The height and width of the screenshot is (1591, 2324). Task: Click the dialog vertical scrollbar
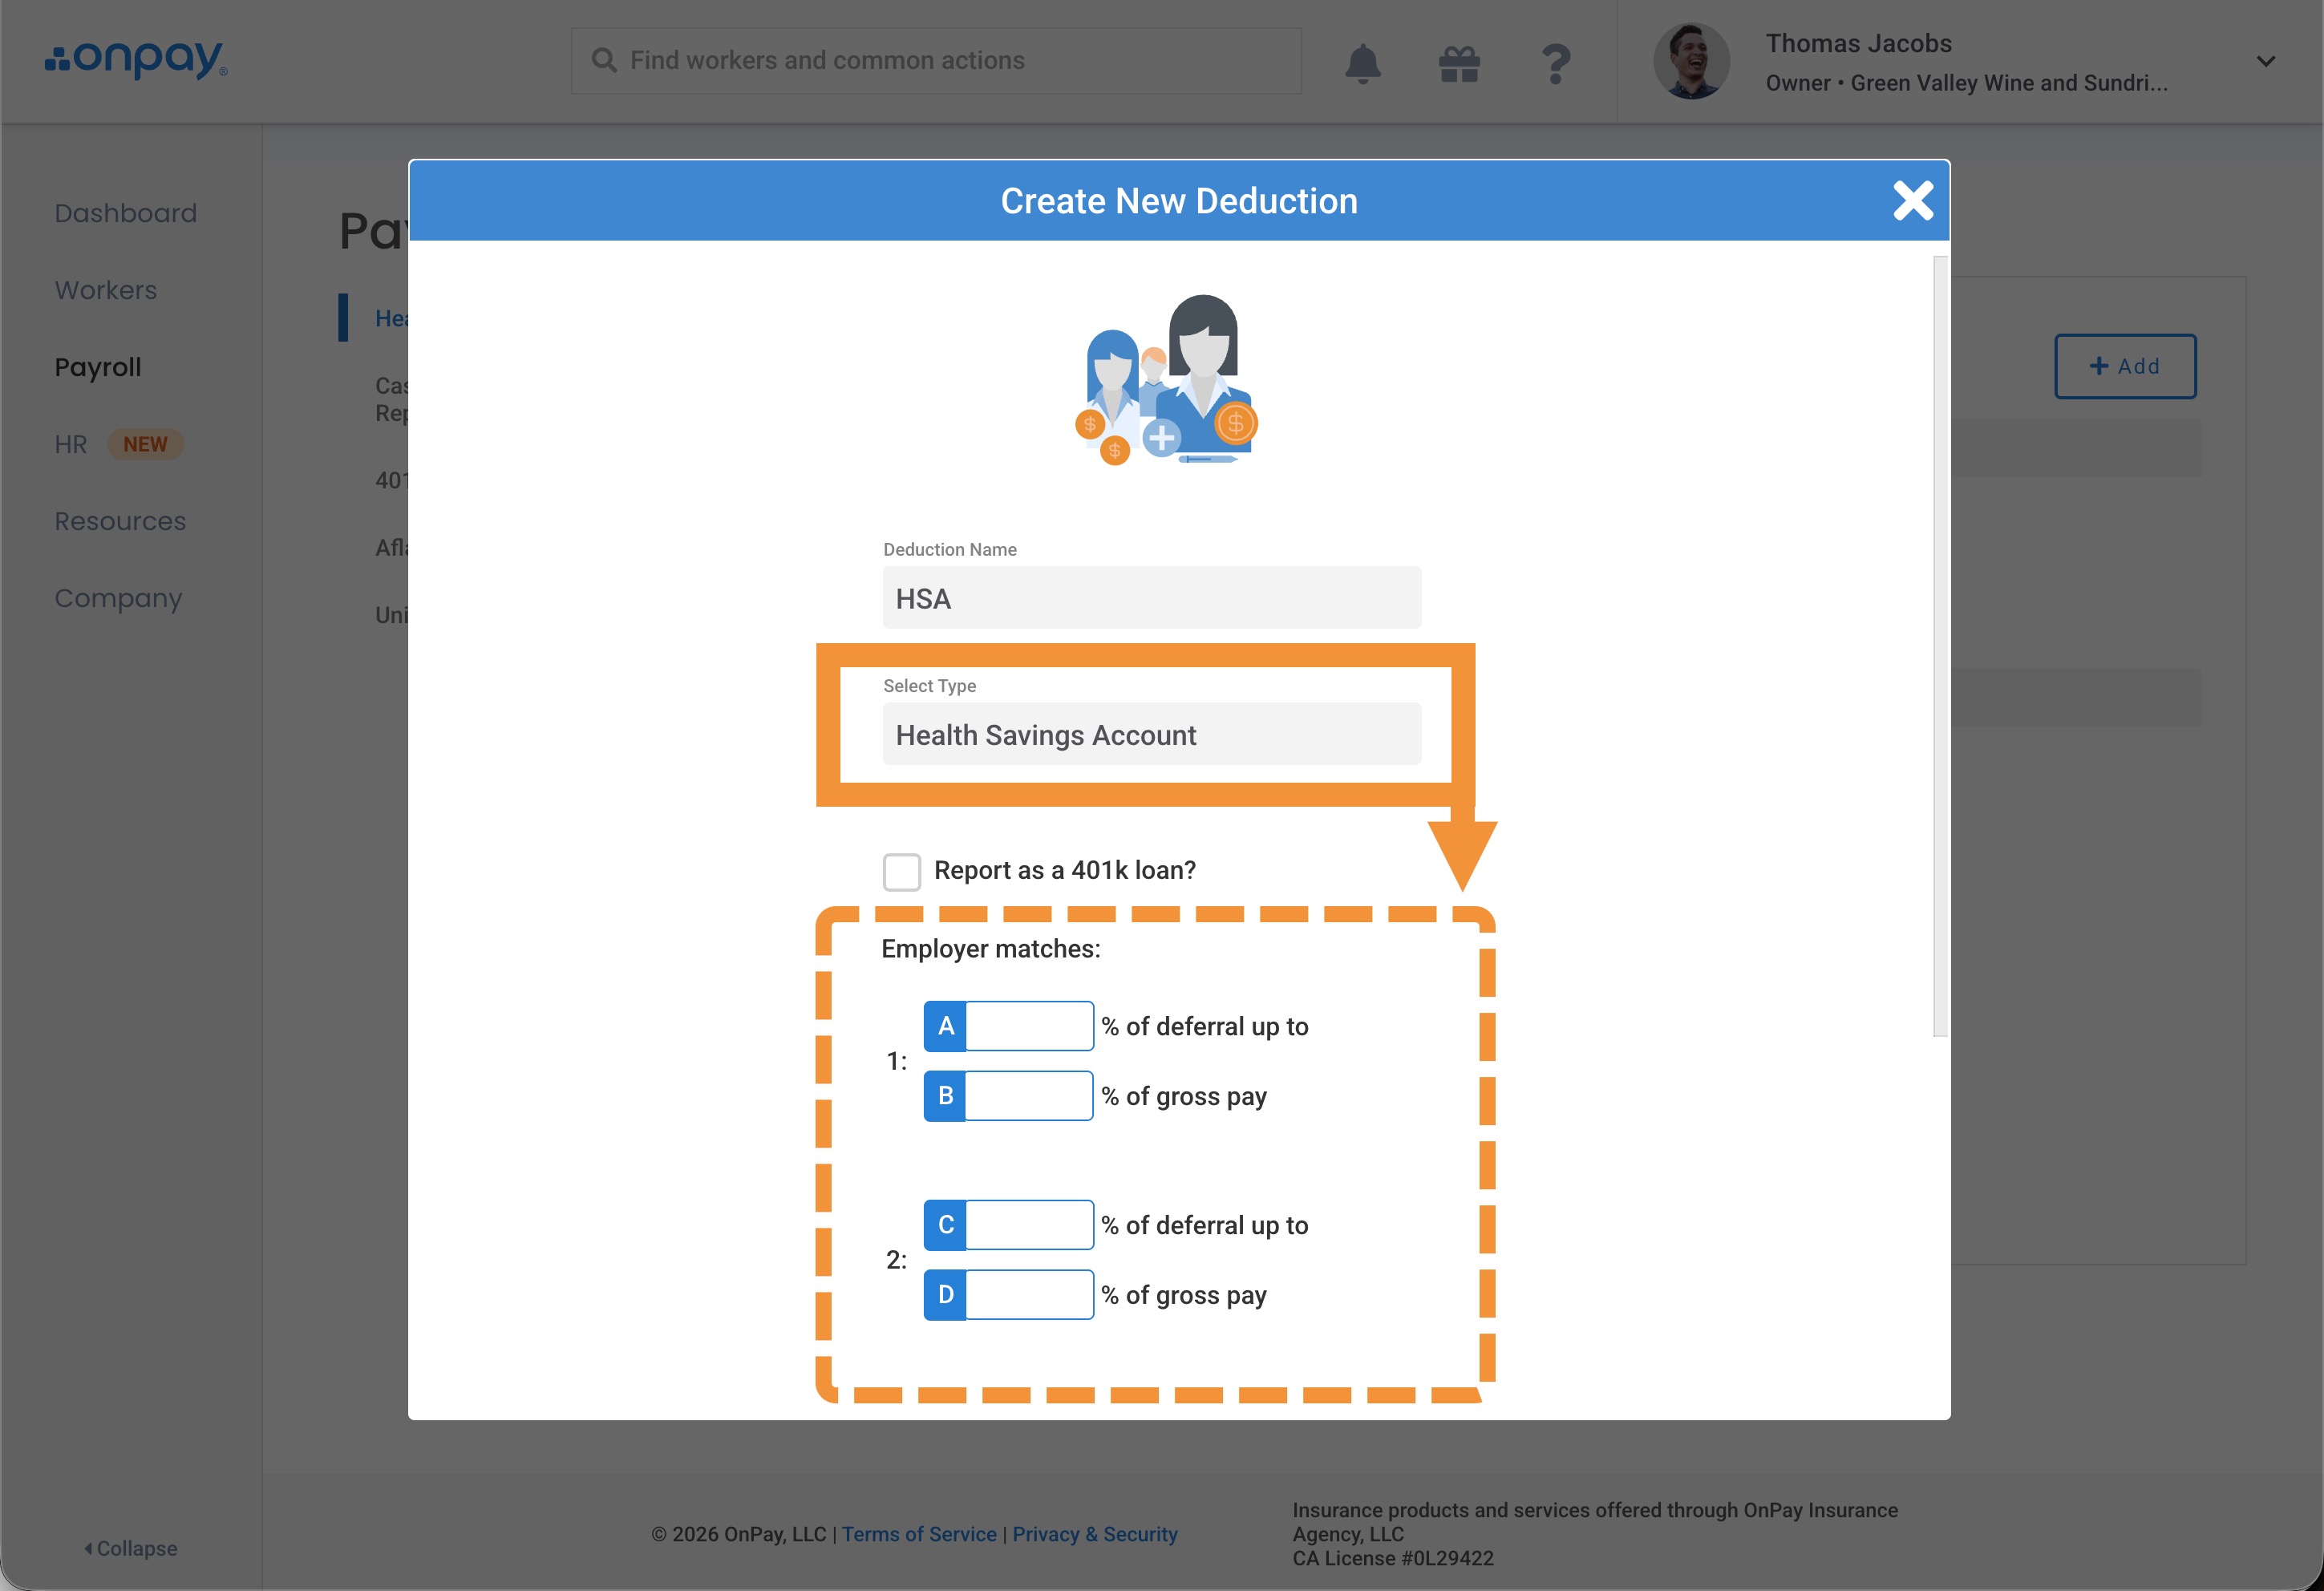(x=1940, y=646)
